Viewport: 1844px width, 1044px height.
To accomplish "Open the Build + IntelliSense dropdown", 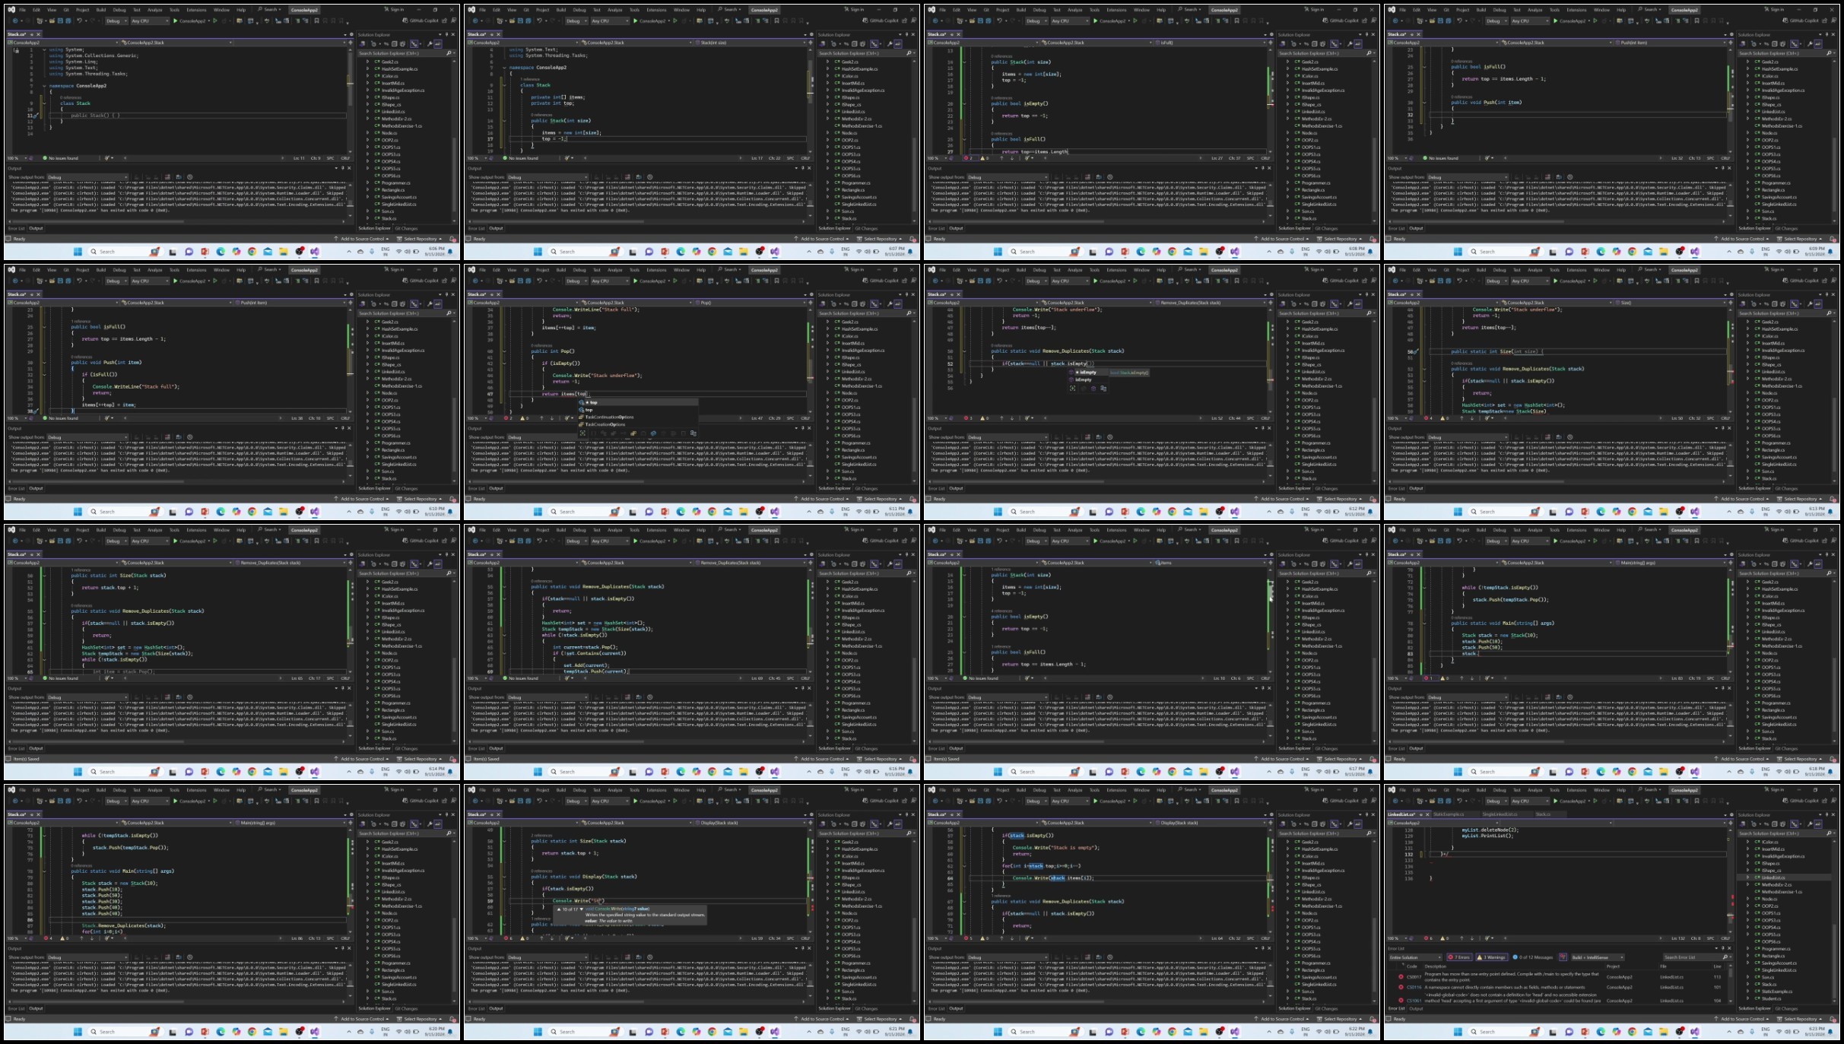I will 1598,957.
